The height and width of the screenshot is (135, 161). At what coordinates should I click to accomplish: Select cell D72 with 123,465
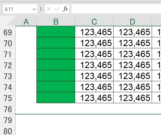132,65
